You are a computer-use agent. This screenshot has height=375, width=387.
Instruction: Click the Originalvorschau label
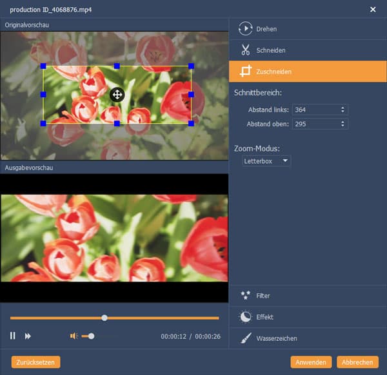tap(27, 25)
